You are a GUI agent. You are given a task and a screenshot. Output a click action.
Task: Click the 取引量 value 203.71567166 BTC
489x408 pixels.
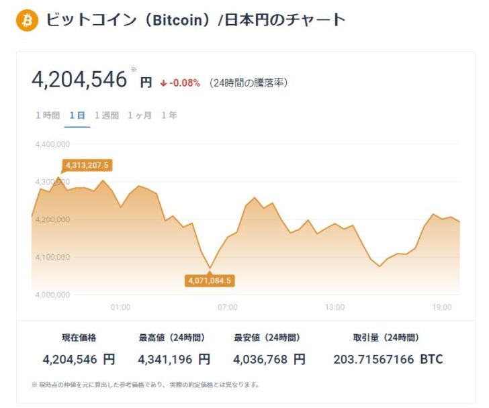pos(388,359)
